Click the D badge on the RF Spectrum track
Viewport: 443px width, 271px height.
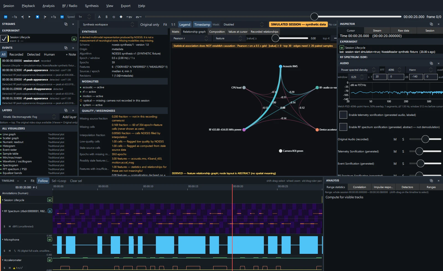click(50, 211)
